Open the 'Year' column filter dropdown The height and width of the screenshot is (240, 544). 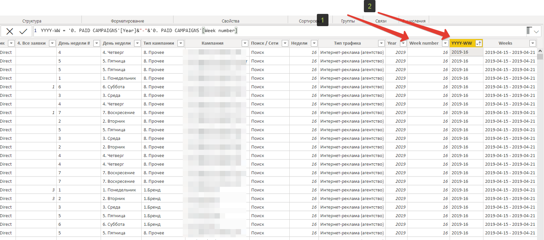[403, 43]
